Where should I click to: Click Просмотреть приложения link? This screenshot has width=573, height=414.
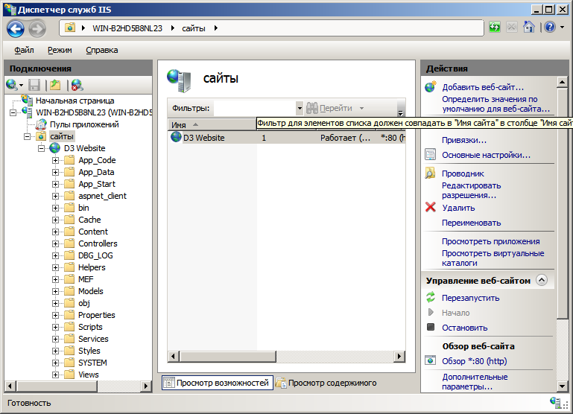pyautogui.click(x=491, y=241)
